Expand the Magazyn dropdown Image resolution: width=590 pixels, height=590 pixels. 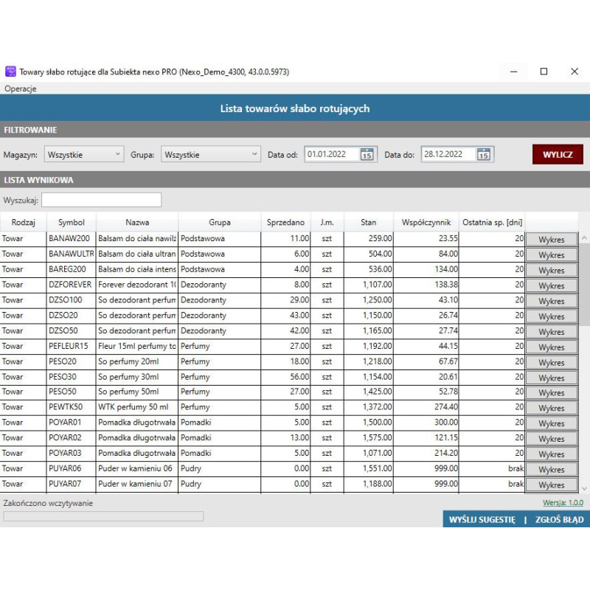click(x=84, y=154)
